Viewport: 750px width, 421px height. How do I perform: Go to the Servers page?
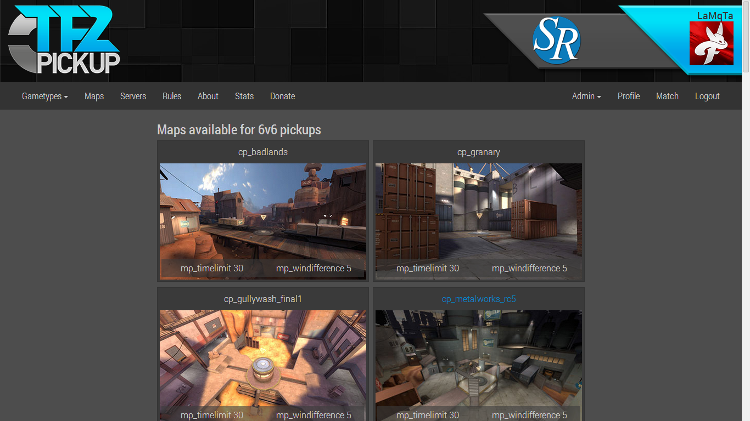[133, 96]
